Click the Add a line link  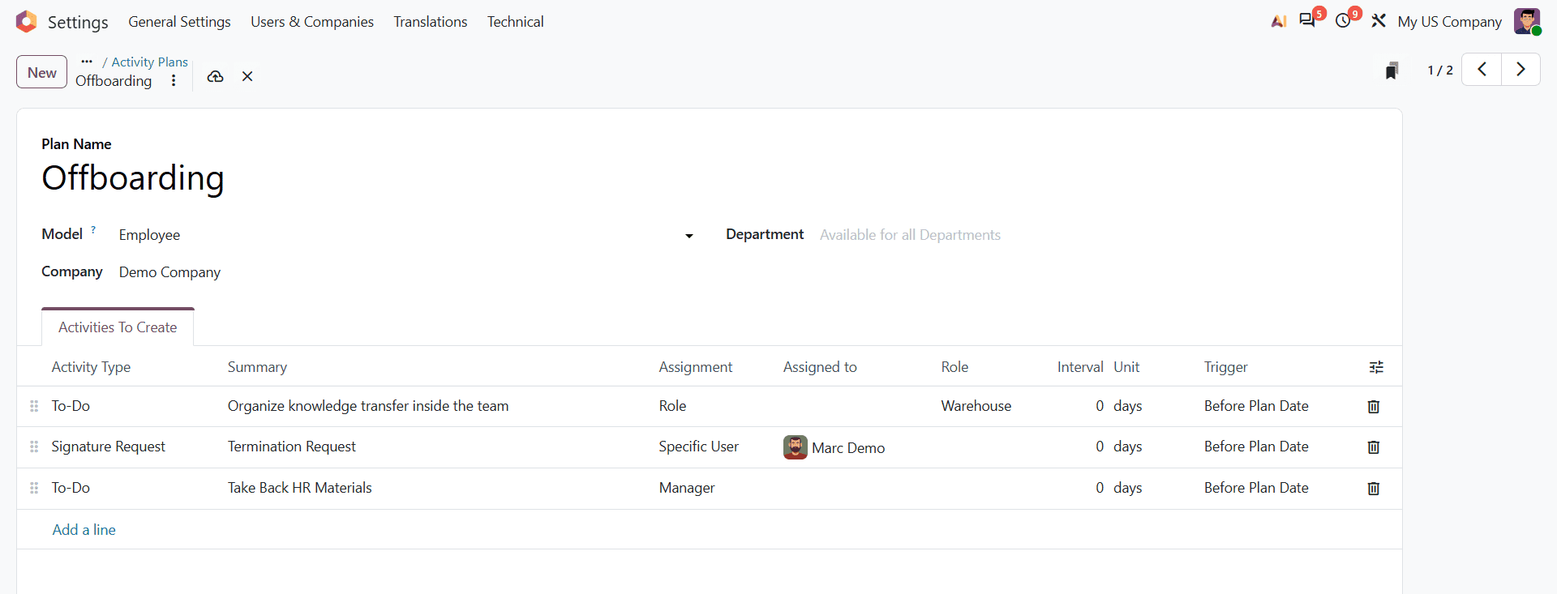[84, 530]
